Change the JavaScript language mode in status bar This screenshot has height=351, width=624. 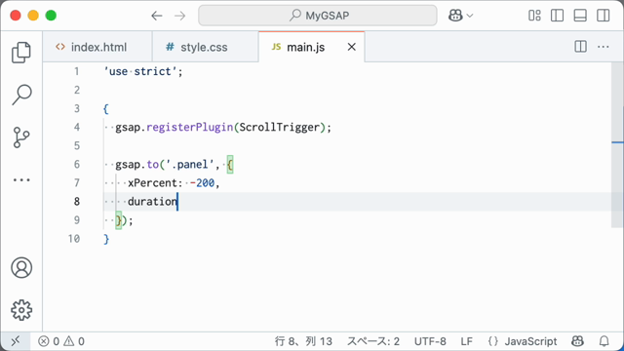click(x=523, y=341)
